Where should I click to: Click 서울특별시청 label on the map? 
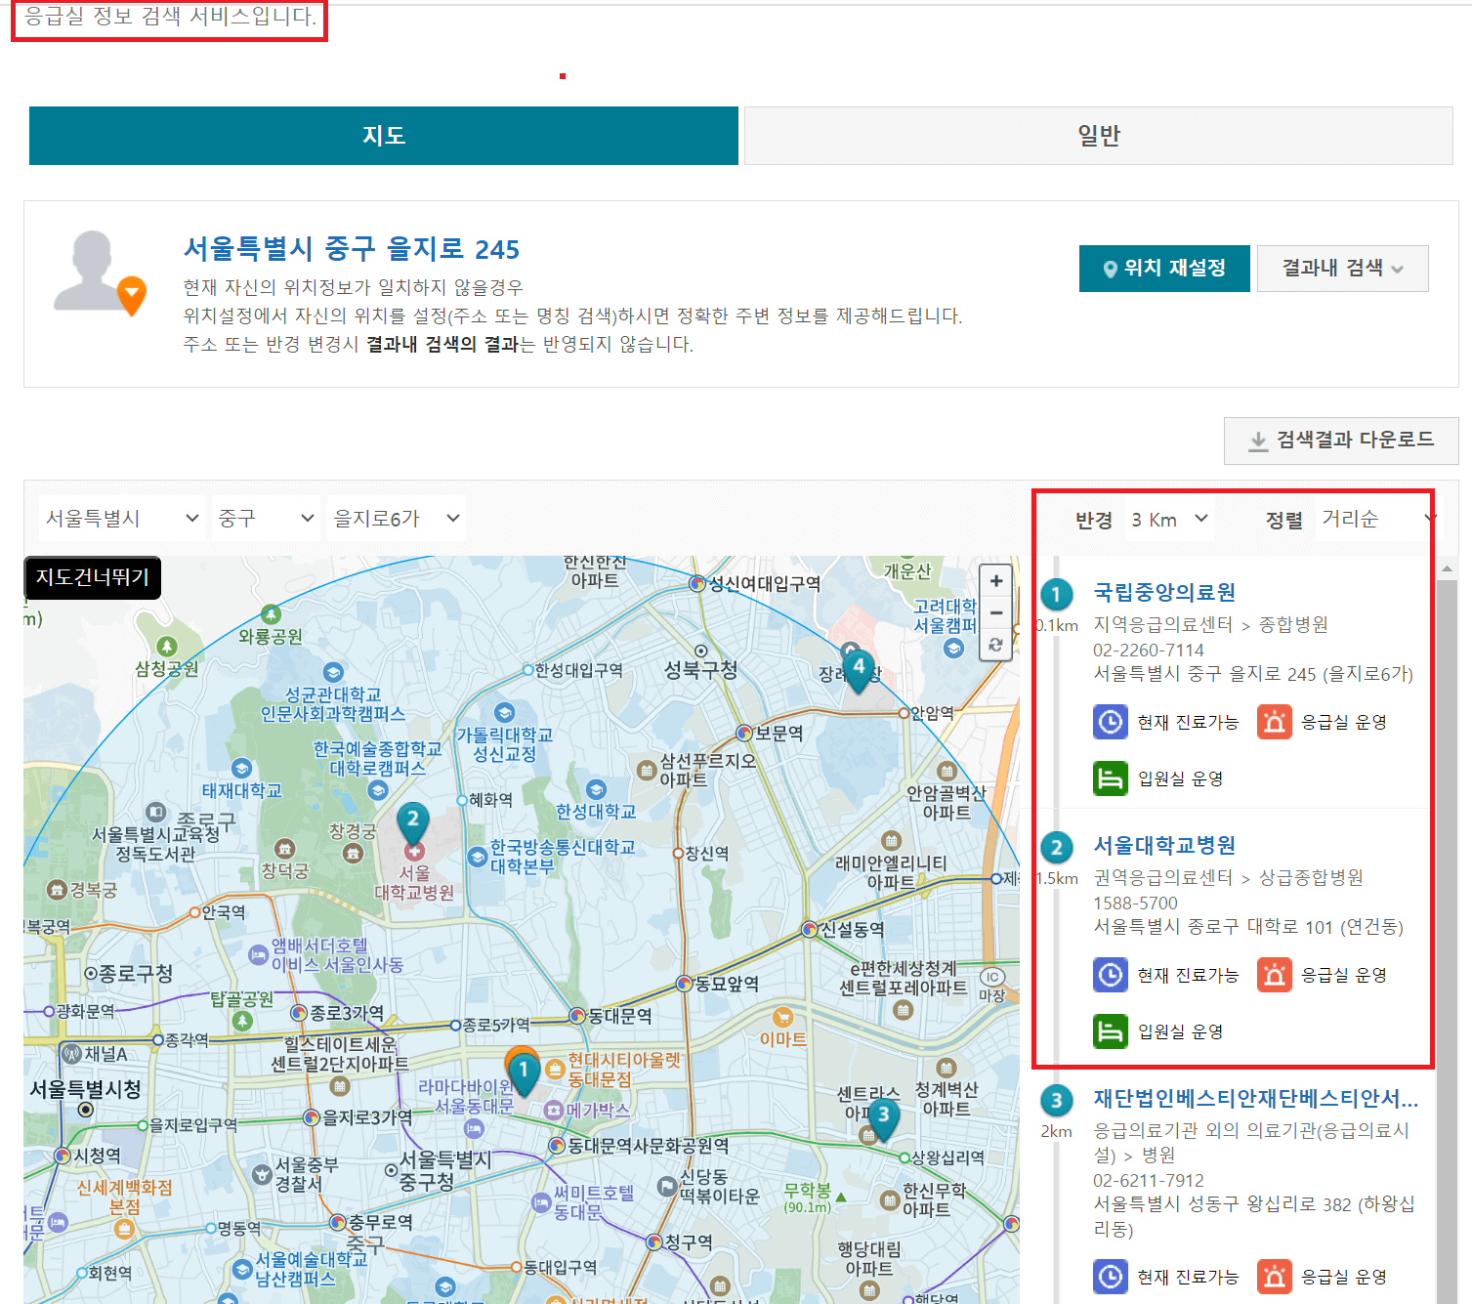[86, 1090]
